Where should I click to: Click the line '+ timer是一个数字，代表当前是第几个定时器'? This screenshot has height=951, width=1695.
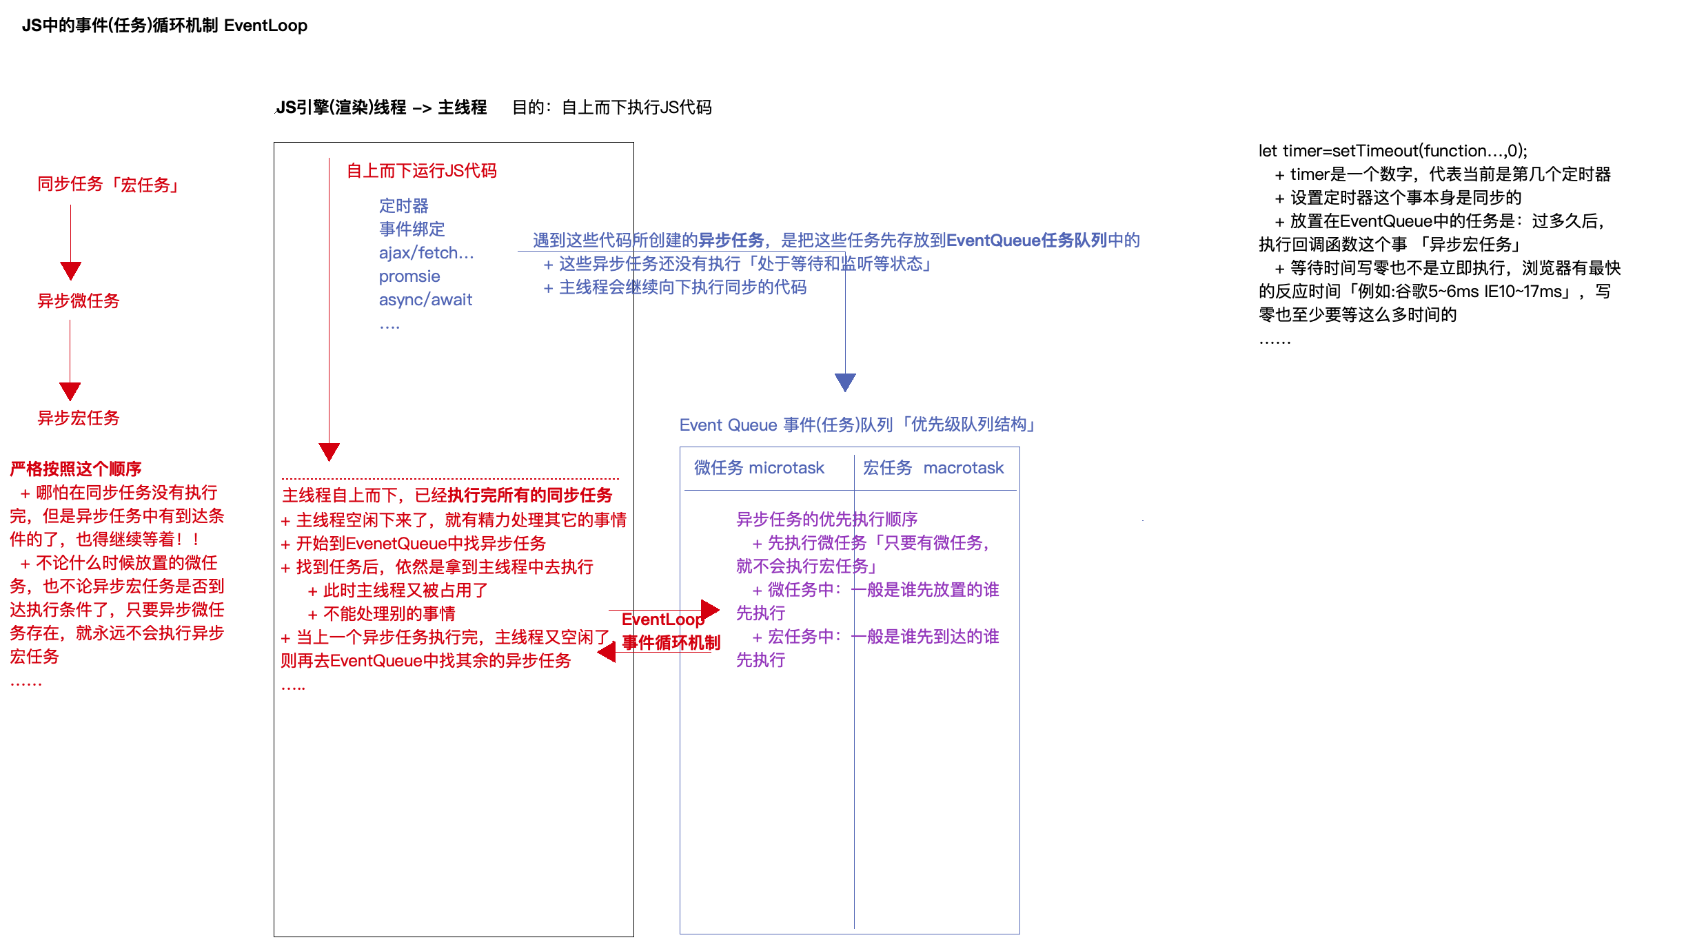[1443, 174]
